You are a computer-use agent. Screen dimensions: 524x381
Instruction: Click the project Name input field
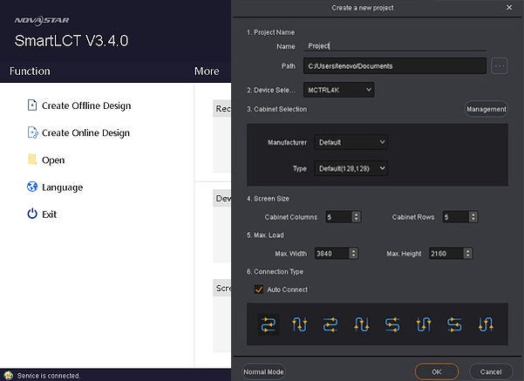tap(395, 46)
